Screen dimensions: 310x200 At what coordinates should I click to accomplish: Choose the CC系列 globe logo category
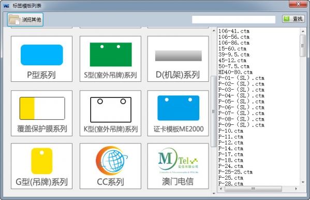(110, 166)
